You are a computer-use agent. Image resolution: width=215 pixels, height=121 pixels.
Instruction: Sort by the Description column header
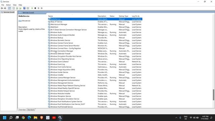tap(102, 16)
